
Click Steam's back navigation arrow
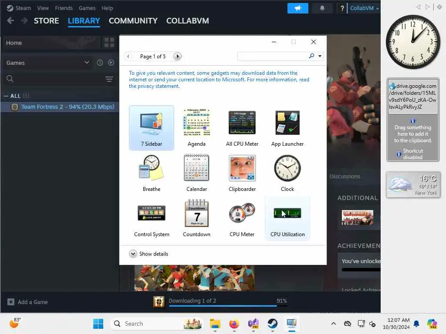[10, 20]
